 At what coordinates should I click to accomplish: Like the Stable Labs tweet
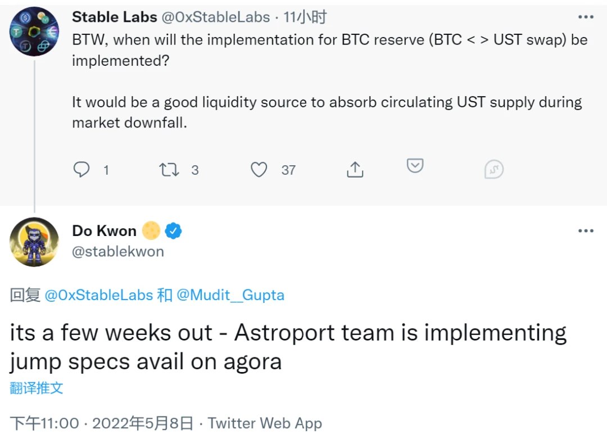[x=259, y=170]
